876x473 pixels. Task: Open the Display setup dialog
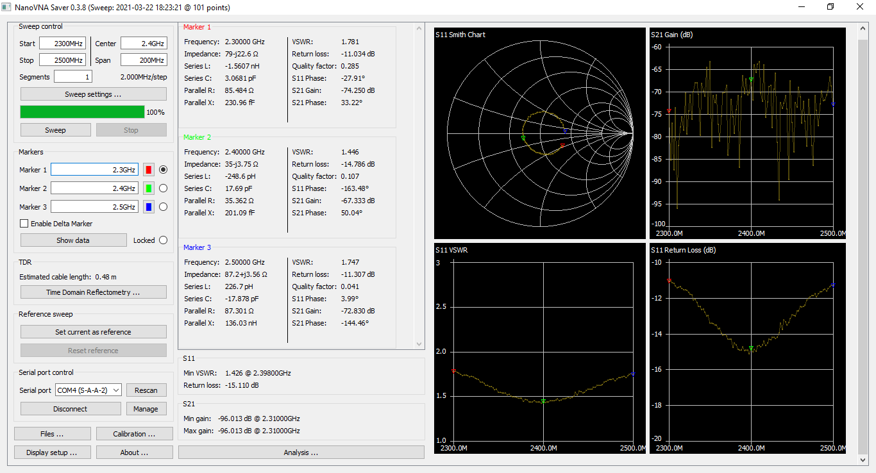(52, 452)
